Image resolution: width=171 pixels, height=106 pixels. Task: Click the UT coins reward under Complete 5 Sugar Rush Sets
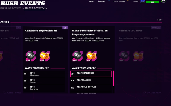45,56
